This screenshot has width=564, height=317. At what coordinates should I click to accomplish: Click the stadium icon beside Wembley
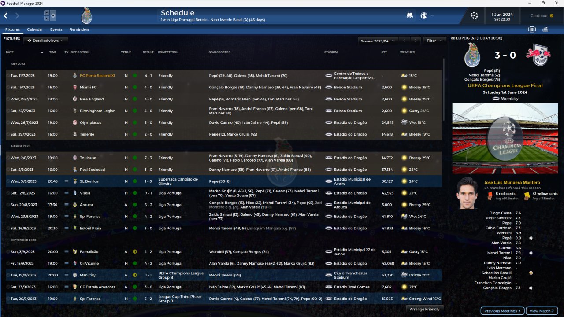(x=496, y=99)
